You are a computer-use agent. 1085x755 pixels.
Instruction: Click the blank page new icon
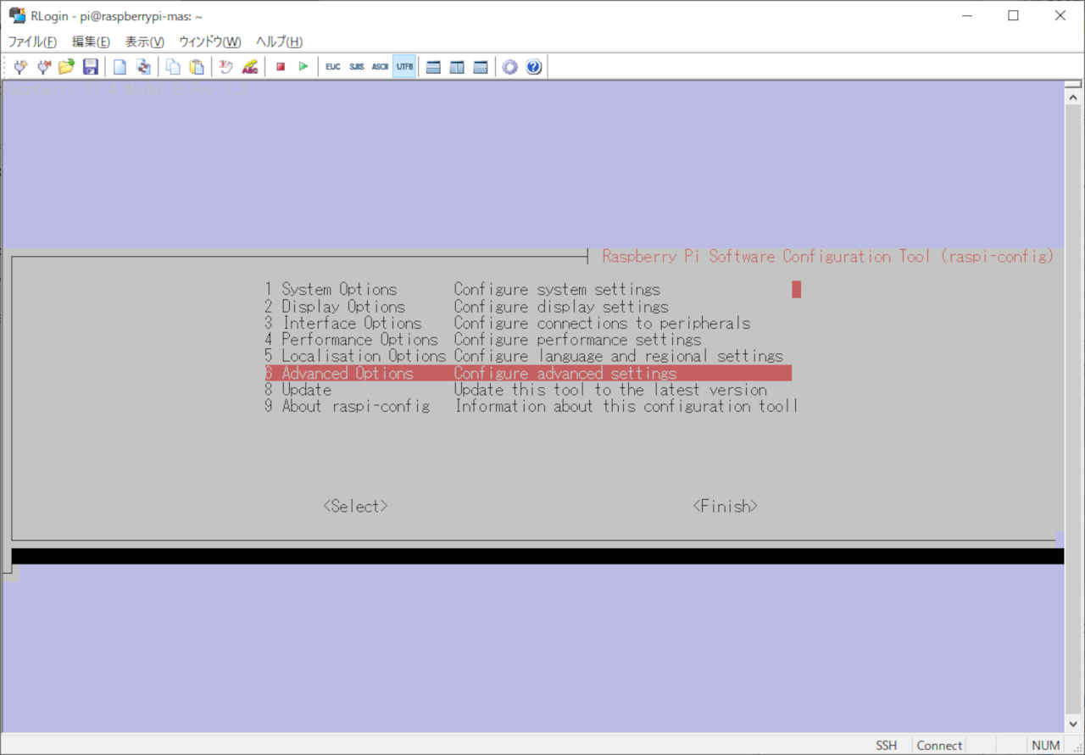click(x=120, y=67)
